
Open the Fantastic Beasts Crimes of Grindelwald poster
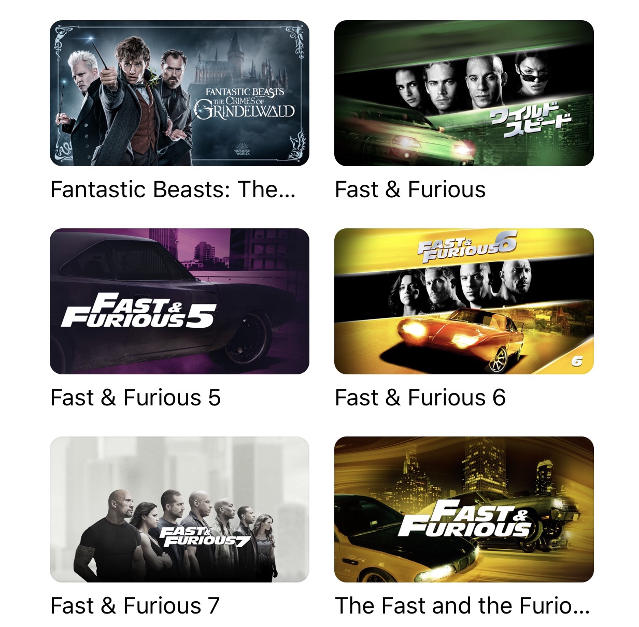point(179,93)
